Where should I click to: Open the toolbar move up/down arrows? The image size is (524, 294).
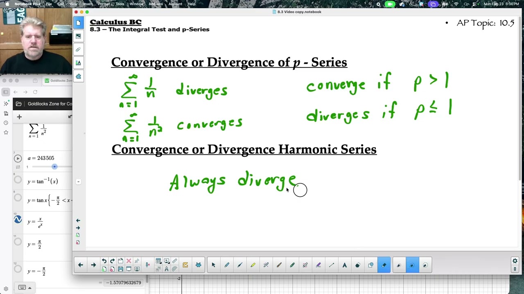515,269
